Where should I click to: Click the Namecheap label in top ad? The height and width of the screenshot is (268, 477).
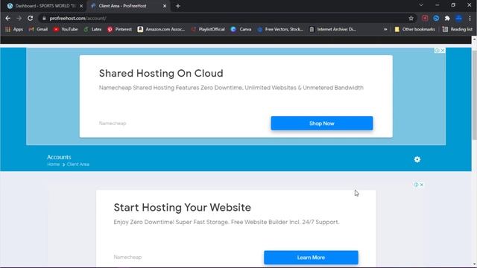113,124
